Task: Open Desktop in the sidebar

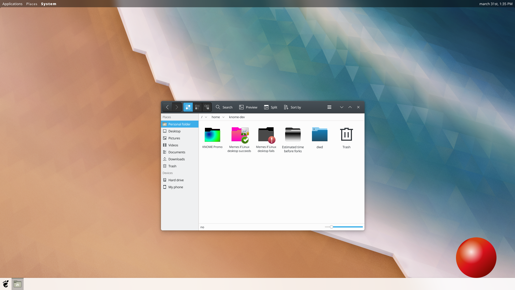Action: pyautogui.click(x=180, y=131)
